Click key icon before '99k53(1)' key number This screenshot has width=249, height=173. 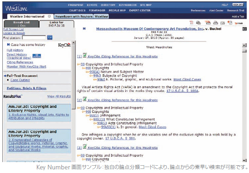99,127
